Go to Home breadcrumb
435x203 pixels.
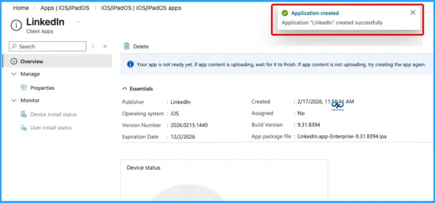click(21, 8)
